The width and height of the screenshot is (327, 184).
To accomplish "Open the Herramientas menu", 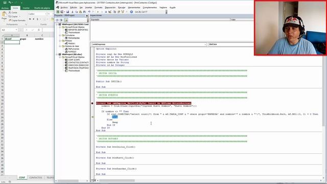I will click(x=134, y=8).
